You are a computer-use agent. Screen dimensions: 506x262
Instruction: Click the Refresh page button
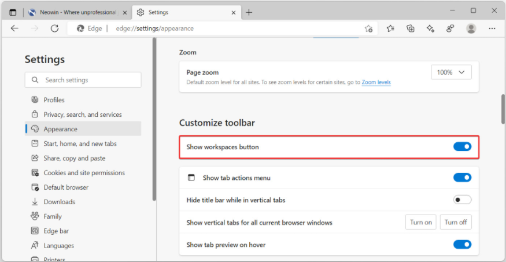click(x=54, y=28)
